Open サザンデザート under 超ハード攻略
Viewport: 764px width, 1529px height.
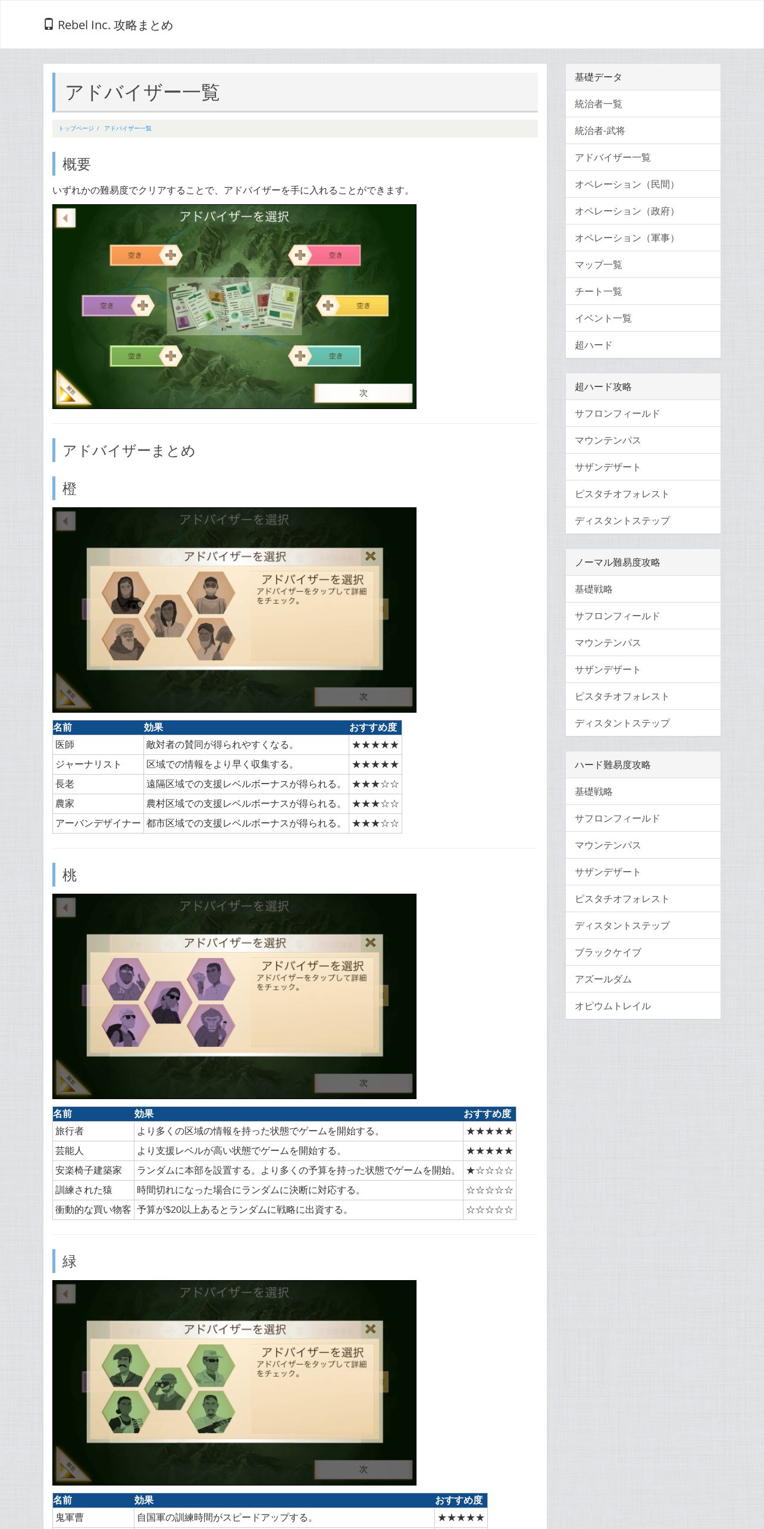pyautogui.click(x=643, y=467)
